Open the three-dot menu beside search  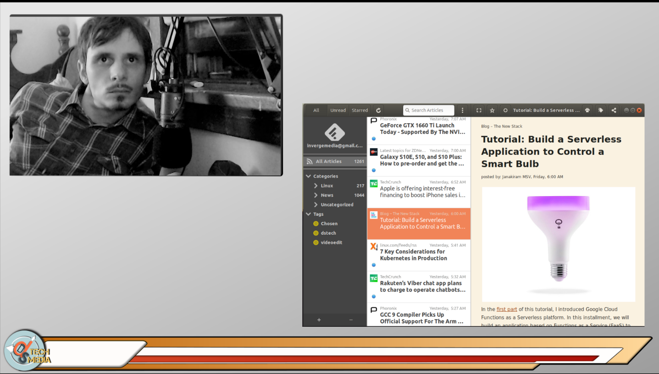point(462,110)
